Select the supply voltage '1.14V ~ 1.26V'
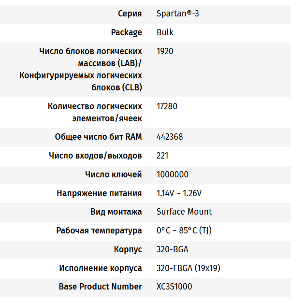The height and width of the screenshot is (304, 291). click(x=179, y=193)
